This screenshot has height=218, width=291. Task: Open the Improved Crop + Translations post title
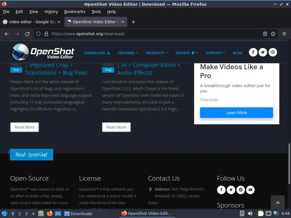pyautogui.click(x=56, y=69)
